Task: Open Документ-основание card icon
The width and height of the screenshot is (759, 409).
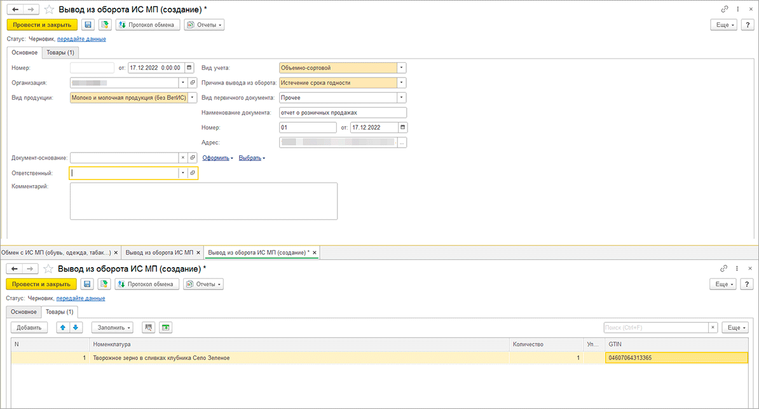Action: pyautogui.click(x=193, y=158)
